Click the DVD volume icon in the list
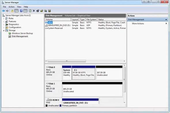 coord(46,25)
